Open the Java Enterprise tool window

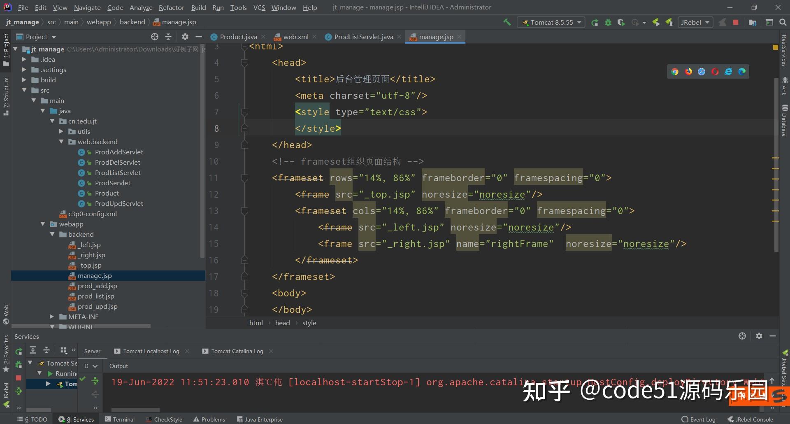coord(260,419)
